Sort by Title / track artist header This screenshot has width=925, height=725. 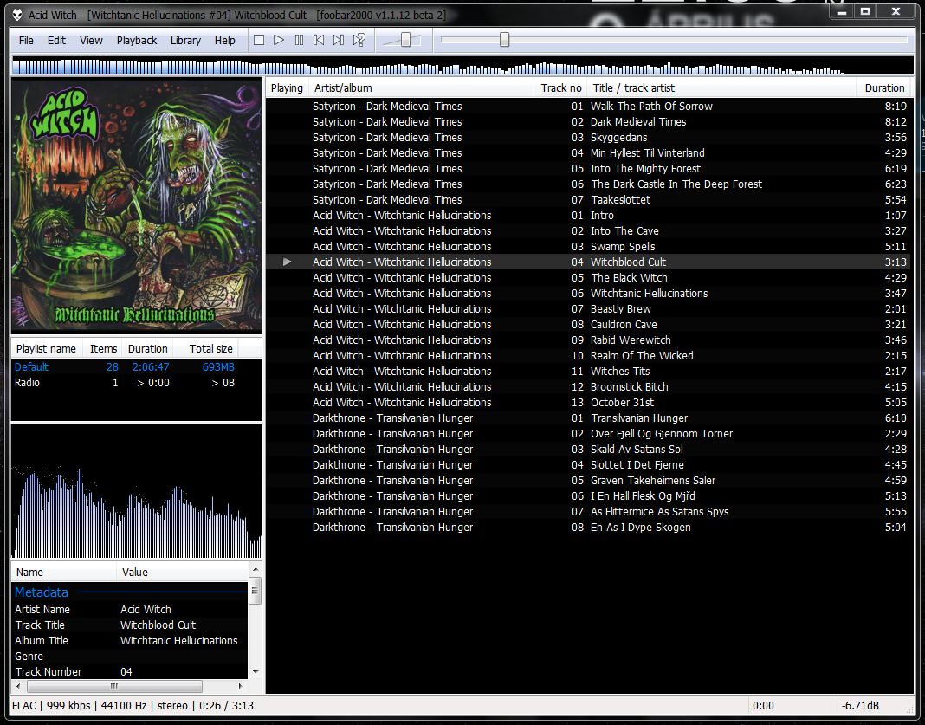point(721,87)
